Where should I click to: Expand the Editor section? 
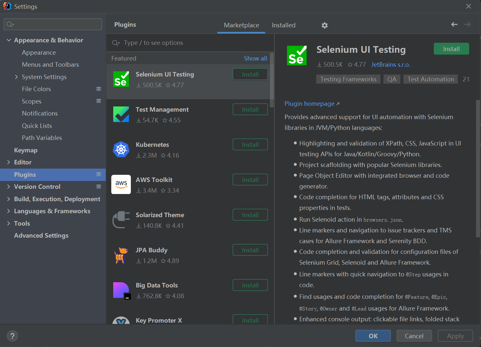(x=8, y=162)
